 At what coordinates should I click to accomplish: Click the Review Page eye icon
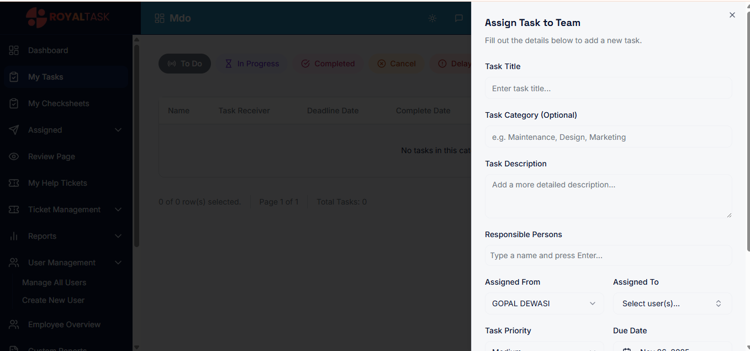tap(14, 156)
